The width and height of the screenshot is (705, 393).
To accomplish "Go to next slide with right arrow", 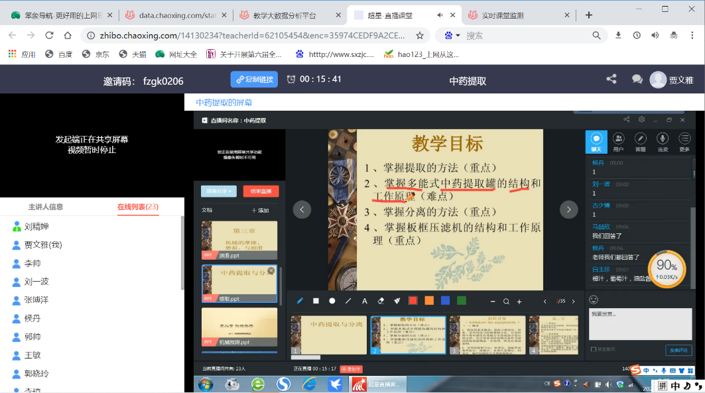I will pyautogui.click(x=568, y=209).
